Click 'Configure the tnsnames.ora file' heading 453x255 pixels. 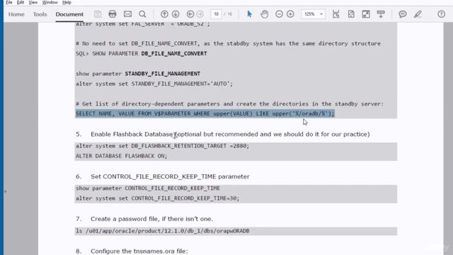(139, 251)
